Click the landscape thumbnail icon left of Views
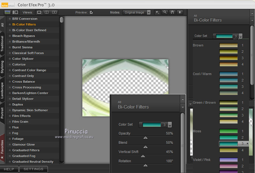255x173 pixels. [7, 12]
